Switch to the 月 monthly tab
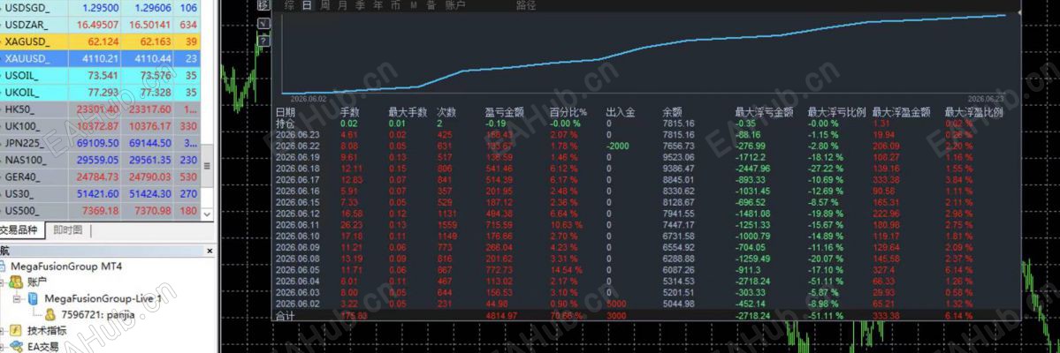 pyautogui.click(x=342, y=5)
